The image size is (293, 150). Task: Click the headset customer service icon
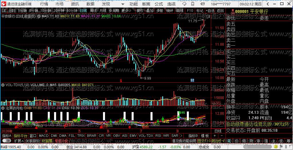(185, 4)
